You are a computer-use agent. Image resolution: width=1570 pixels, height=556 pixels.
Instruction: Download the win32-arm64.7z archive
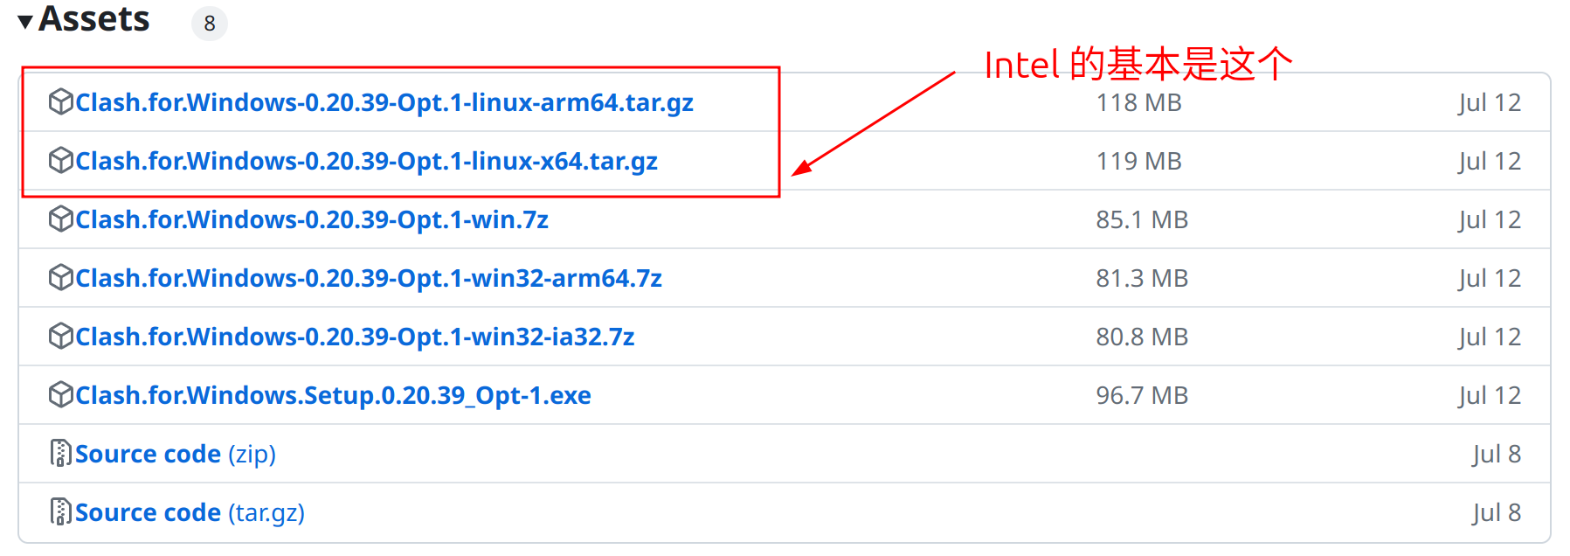point(369,279)
